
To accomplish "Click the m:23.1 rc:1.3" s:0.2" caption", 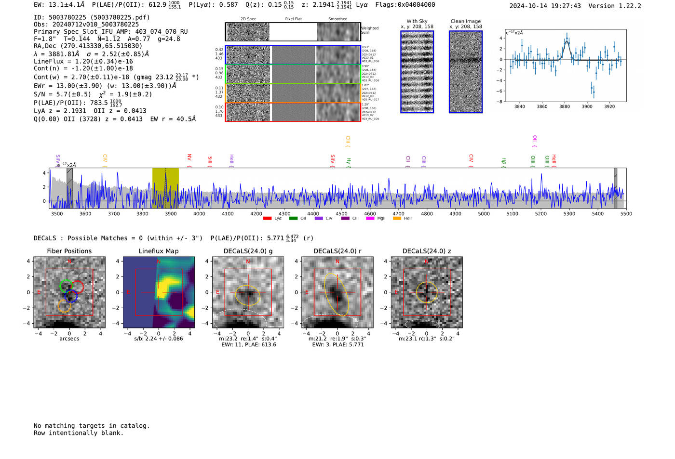I will (x=427, y=339).
